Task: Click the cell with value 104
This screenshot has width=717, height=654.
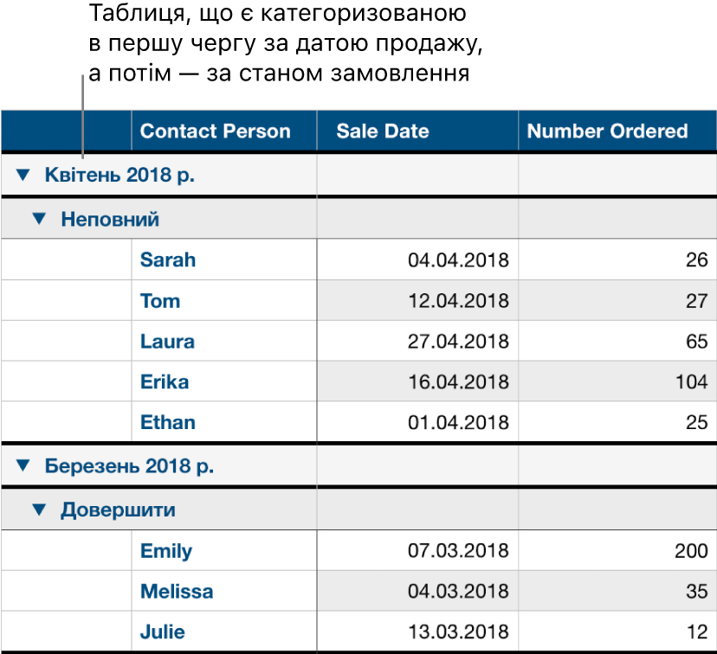Action: (x=692, y=382)
